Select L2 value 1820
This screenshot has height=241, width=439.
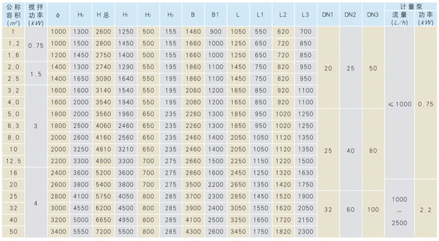283,232
